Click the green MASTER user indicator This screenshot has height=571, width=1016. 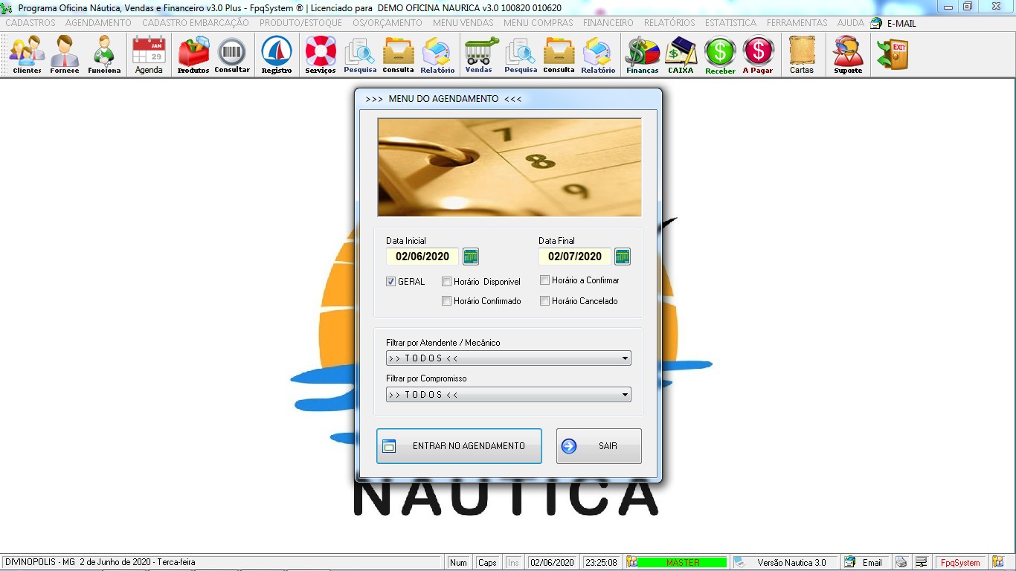(683, 562)
